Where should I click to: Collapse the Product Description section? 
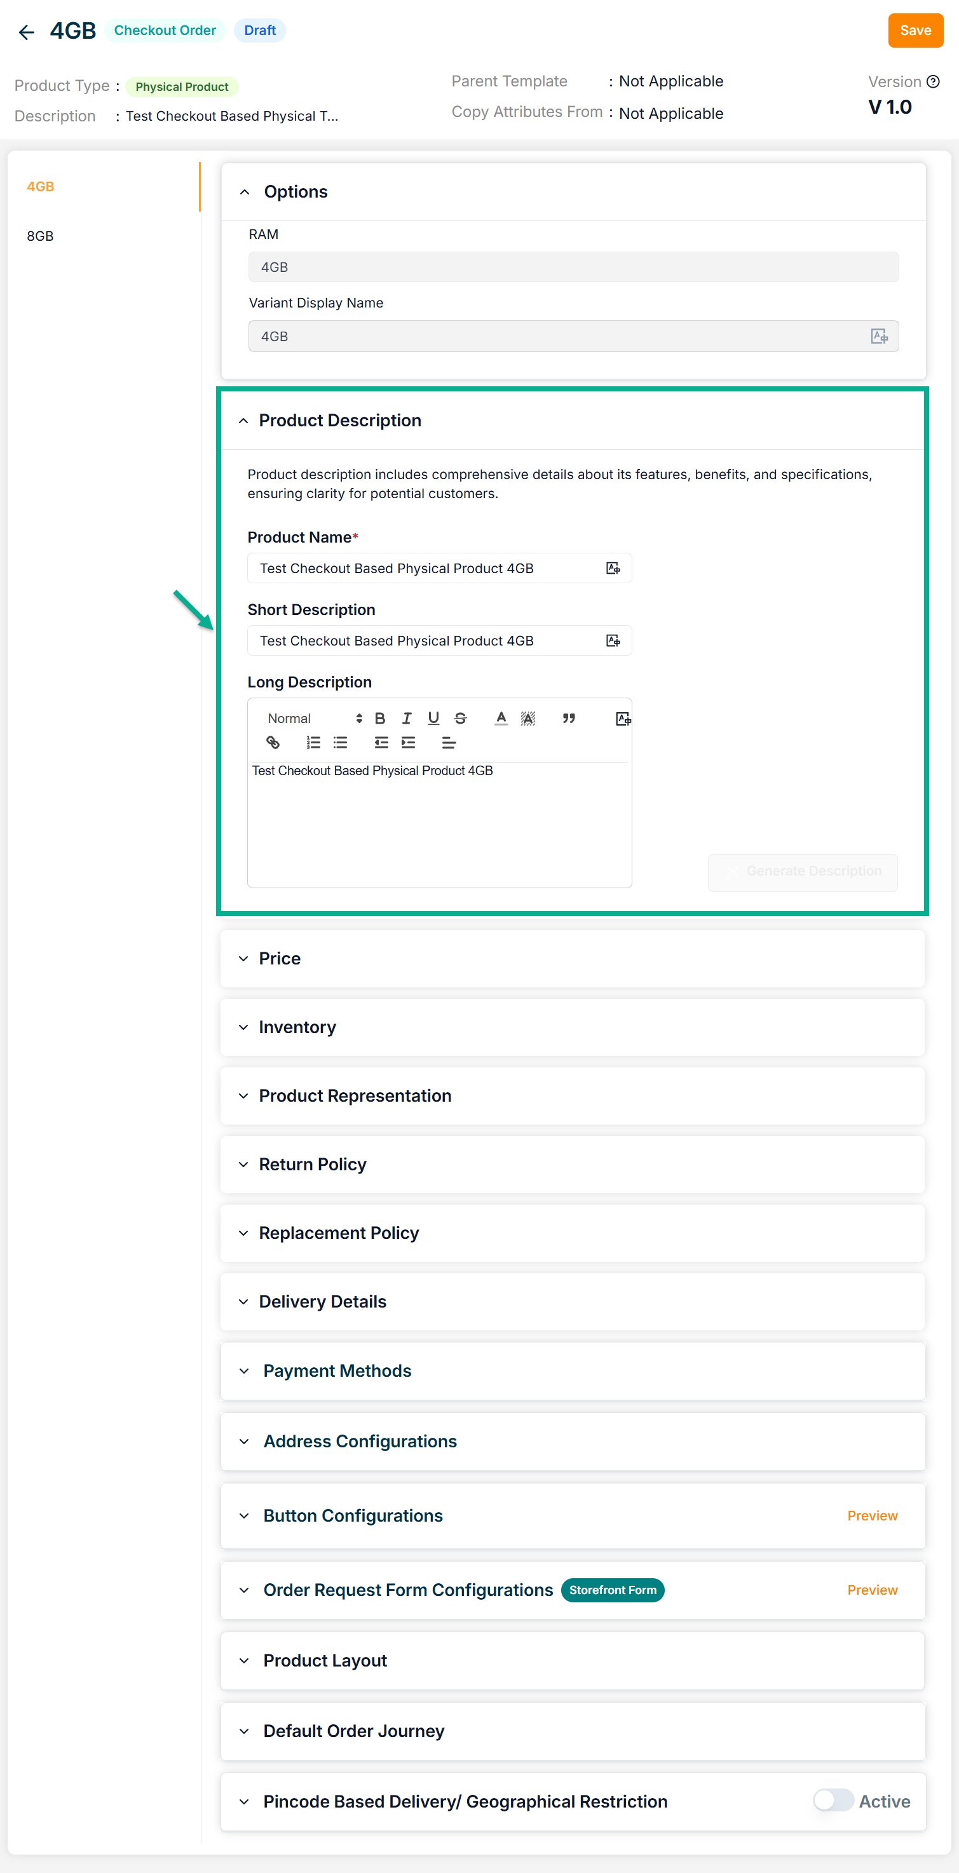click(243, 421)
